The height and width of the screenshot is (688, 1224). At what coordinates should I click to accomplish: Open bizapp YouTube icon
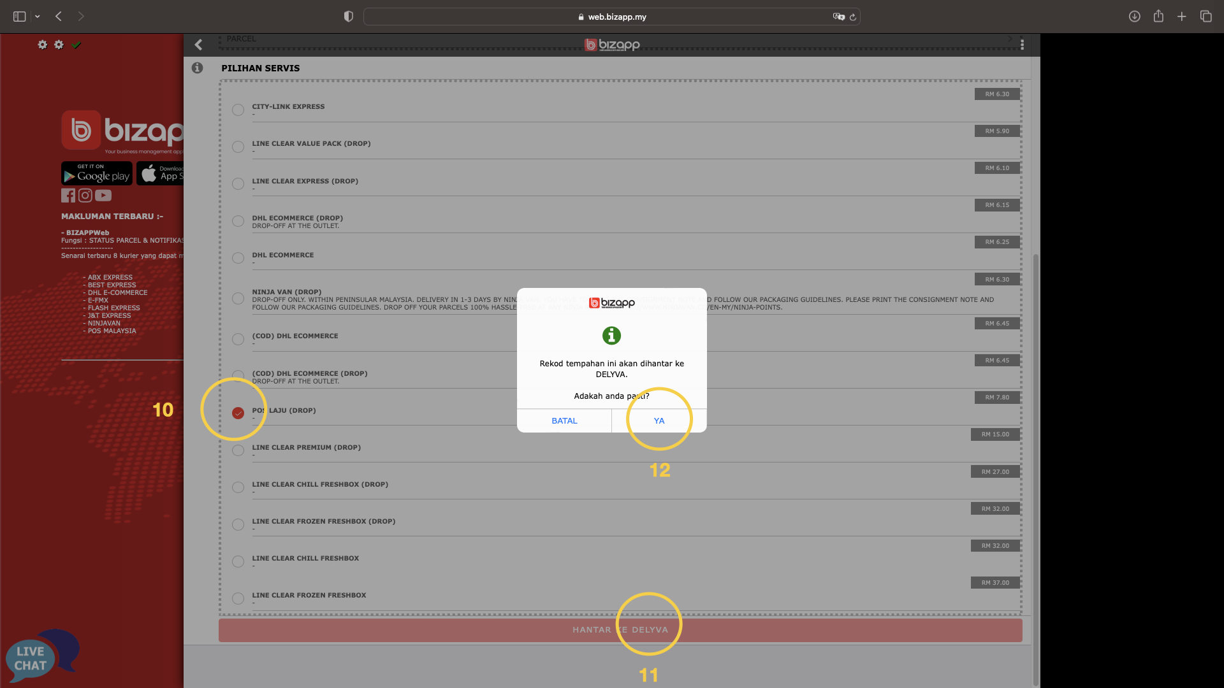[103, 196]
